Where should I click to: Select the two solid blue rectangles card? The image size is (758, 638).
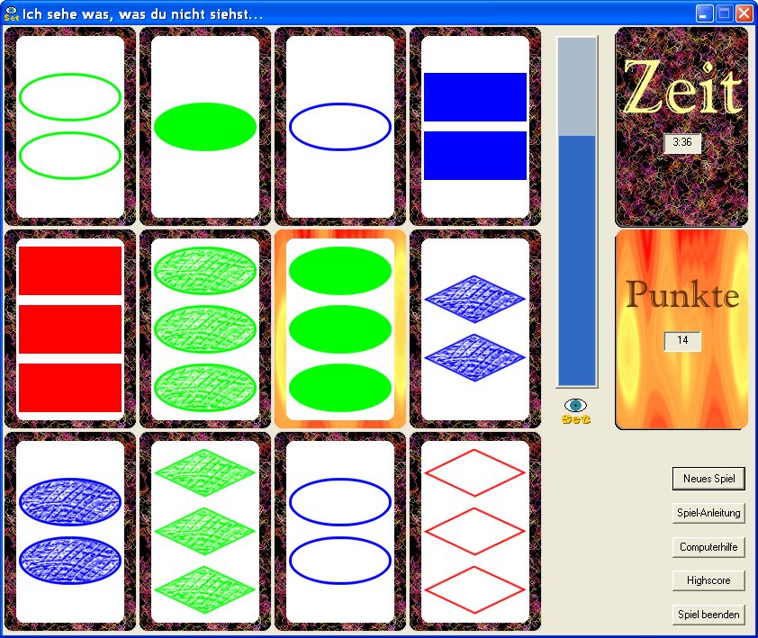click(x=475, y=126)
